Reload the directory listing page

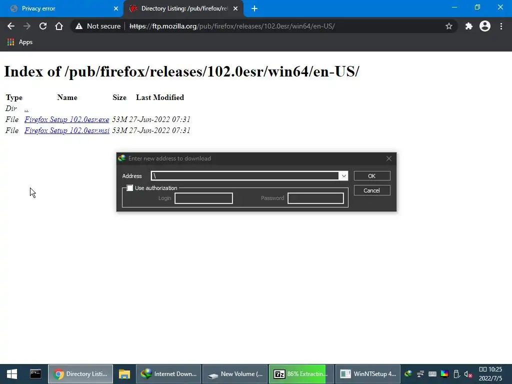(x=43, y=26)
